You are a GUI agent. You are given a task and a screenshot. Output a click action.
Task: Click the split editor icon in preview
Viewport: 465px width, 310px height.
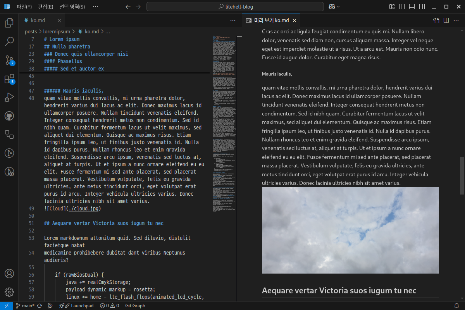446,21
